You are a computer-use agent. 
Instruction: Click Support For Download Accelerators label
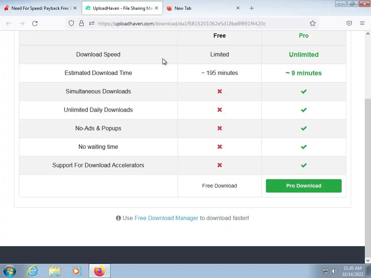click(x=98, y=165)
